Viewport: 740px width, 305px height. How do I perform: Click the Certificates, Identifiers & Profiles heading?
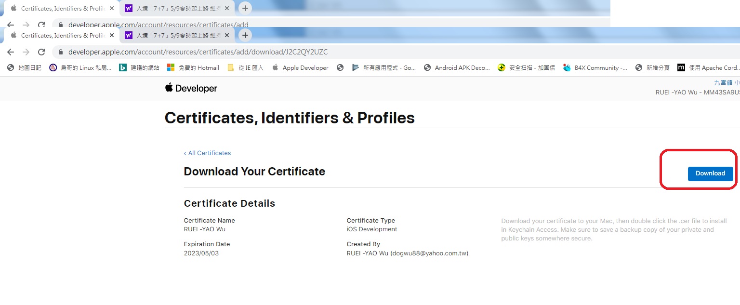coord(290,118)
